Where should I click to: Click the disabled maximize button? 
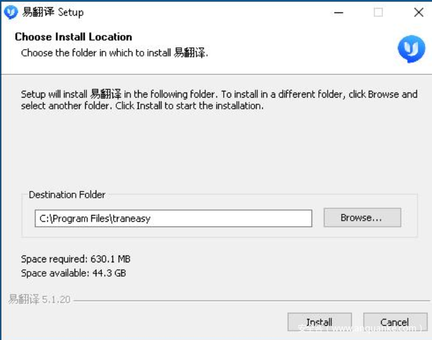tap(378, 12)
